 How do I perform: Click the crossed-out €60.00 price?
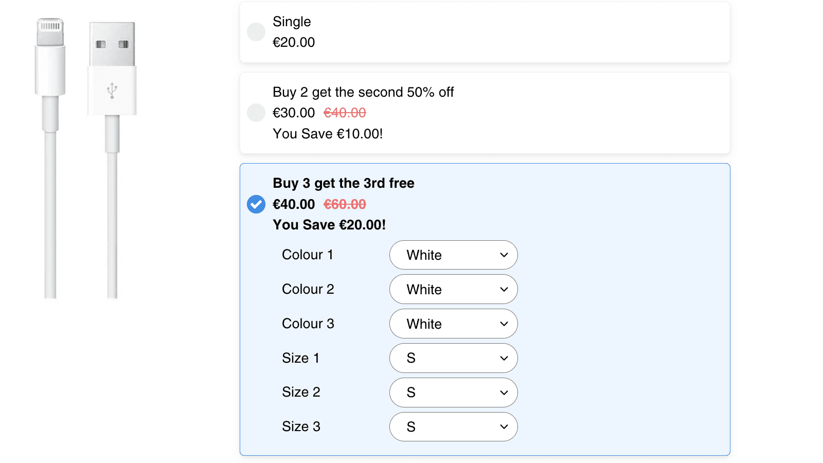(345, 204)
